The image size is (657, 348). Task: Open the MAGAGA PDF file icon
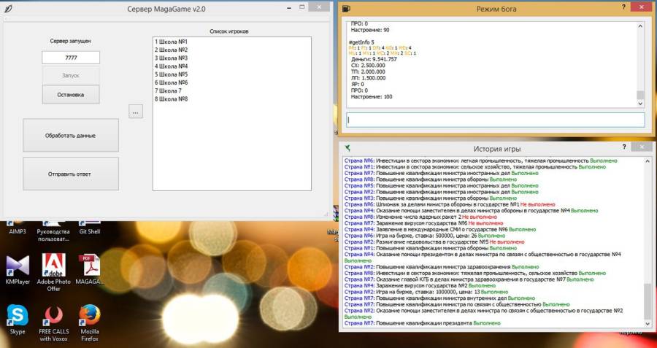pyautogui.click(x=90, y=270)
